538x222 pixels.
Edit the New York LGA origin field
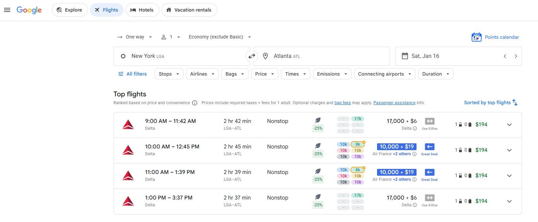coord(182,56)
